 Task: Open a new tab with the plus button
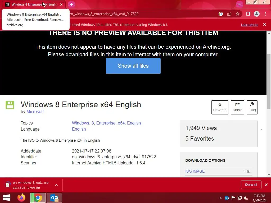point(71,4)
